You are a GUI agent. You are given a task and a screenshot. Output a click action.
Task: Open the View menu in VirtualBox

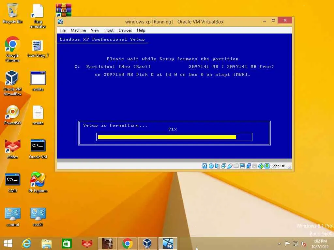95,30
